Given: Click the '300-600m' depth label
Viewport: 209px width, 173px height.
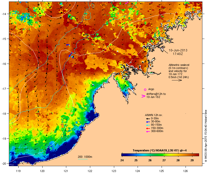Looking at the screenshot, I should point(157,131).
